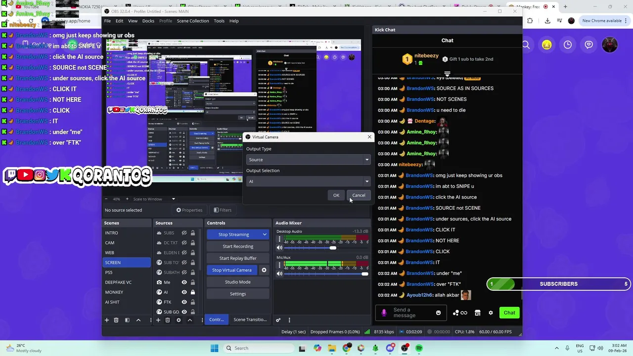Image resolution: width=633 pixels, height=356 pixels.
Task: Hide the AI source
Action: (x=184, y=292)
